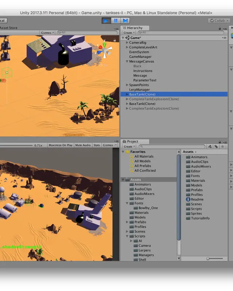
Task: Select Black under MessageCanvas
Action: (x=137, y=66)
